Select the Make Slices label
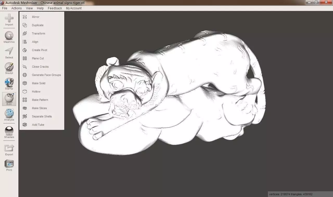 (x=39, y=108)
